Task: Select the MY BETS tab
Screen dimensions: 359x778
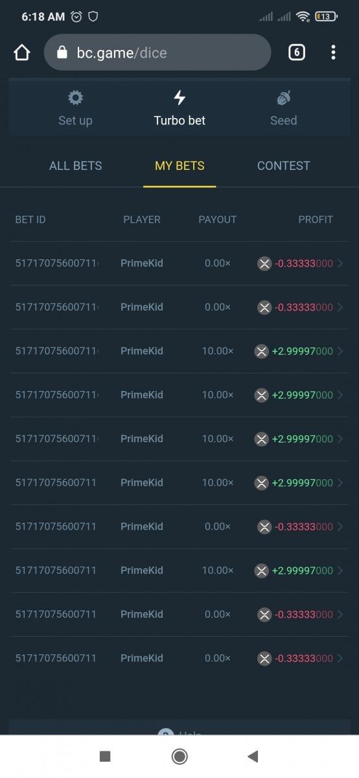Action: [179, 166]
